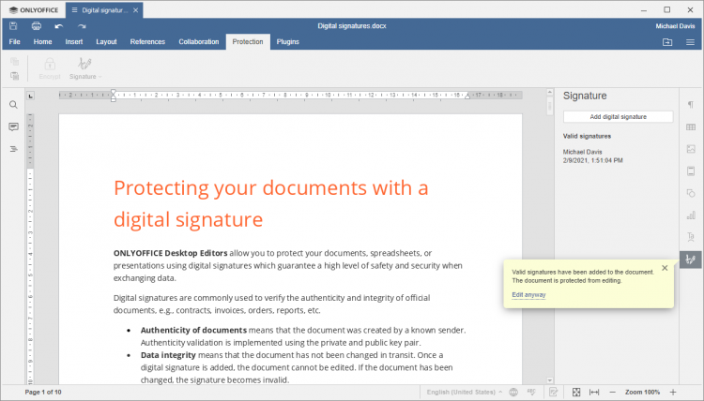Click the Michael Davis user name
704x401 pixels.
click(675, 26)
